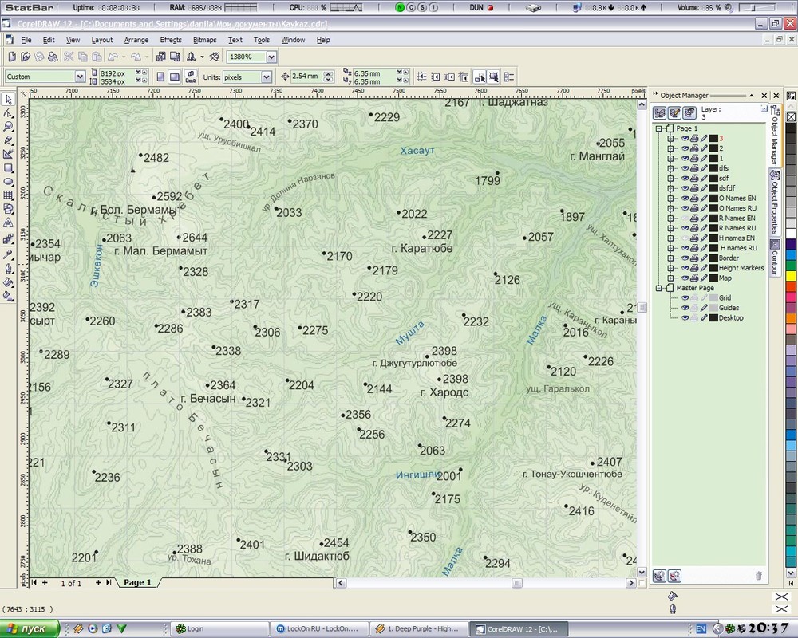Screen dimensions: 798x638
Task: Choose the Rectangle tool in toolbox
Action: point(8,168)
